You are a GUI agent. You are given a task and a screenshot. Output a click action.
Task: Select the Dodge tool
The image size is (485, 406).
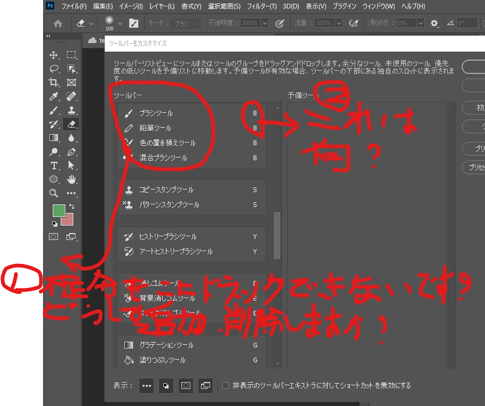click(x=54, y=152)
